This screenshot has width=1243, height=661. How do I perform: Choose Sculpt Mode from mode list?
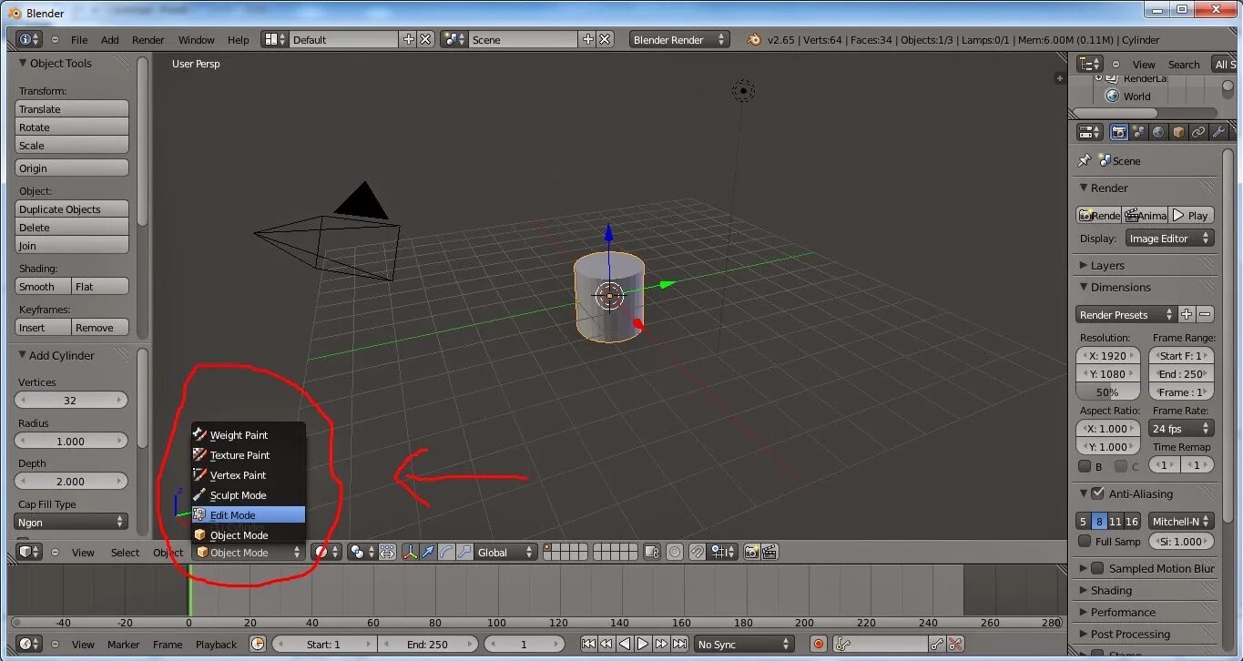(x=248, y=494)
